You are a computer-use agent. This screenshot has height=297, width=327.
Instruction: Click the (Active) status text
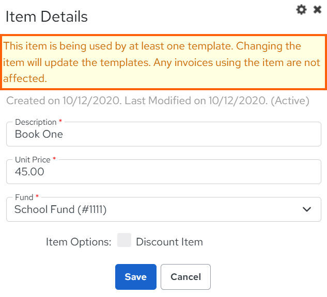tap(290, 101)
